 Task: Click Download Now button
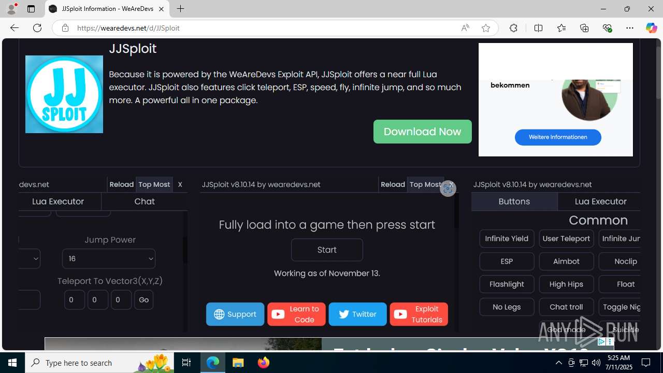pos(423,132)
